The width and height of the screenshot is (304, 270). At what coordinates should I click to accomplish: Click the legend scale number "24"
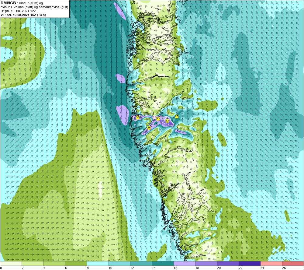[262, 268]
